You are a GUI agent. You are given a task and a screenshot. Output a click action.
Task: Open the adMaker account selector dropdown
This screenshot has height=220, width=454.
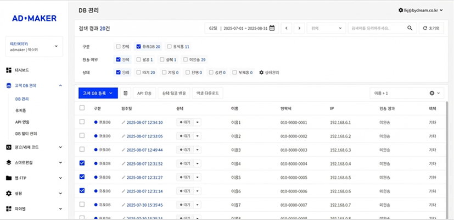click(x=34, y=46)
